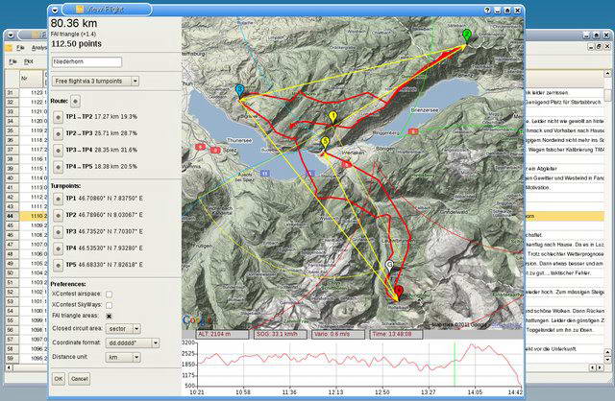Center map on turnpoint TP5 coordinates

point(58,265)
